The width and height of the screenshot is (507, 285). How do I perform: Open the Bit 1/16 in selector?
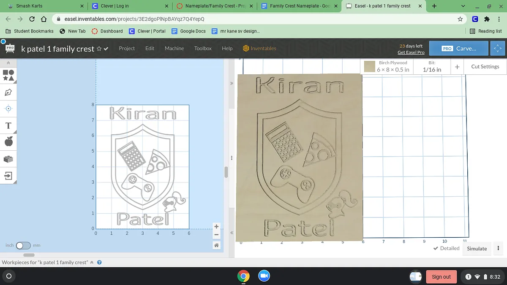tap(432, 67)
